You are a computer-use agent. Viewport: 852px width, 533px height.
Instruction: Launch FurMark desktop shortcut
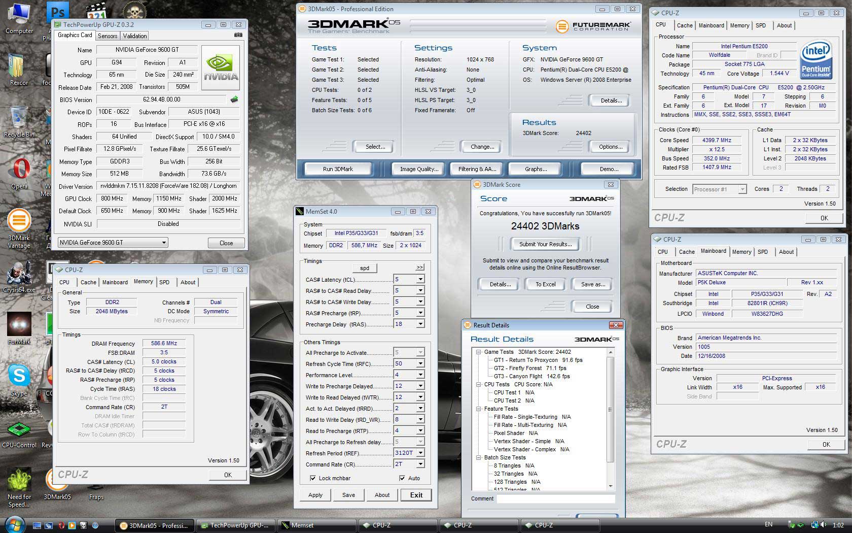click(x=19, y=328)
